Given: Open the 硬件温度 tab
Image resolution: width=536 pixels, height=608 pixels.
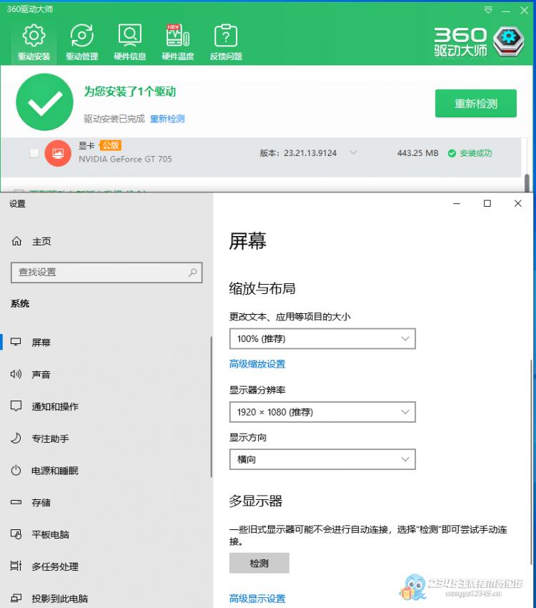Looking at the screenshot, I should (178, 43).
